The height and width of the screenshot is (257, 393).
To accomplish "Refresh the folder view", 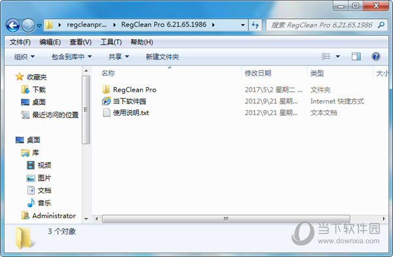I will pos(255,25).
